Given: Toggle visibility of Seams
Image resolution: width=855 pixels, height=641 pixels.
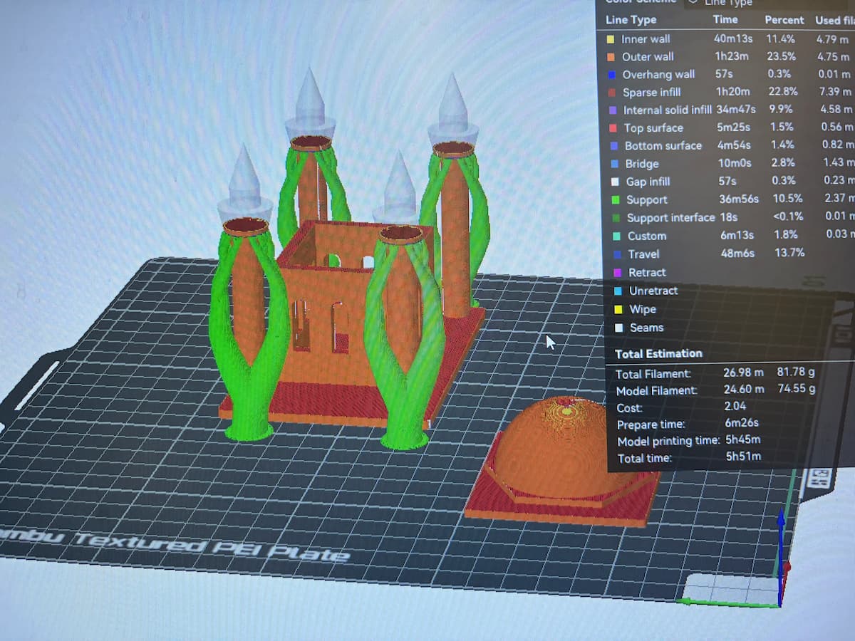Looking at the screenshot, I should point(646,328).
